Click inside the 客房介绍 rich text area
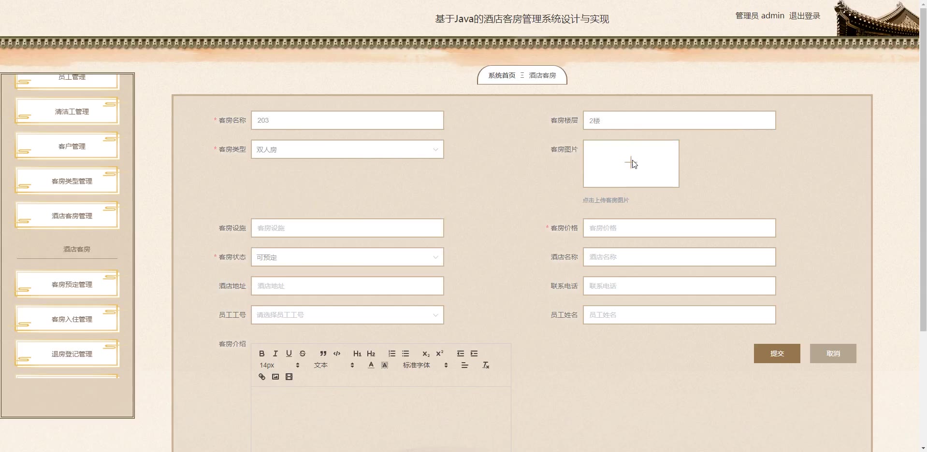Viewport: 927px width, 452px height. coord(381,419)
